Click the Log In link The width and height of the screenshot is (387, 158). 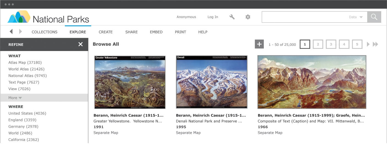213,17
